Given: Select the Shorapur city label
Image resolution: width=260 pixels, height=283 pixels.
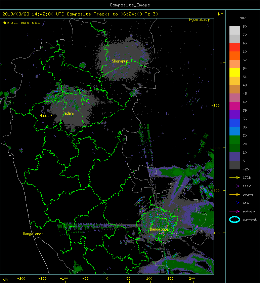Looking at the screenshot, I should tap(121, 61).
